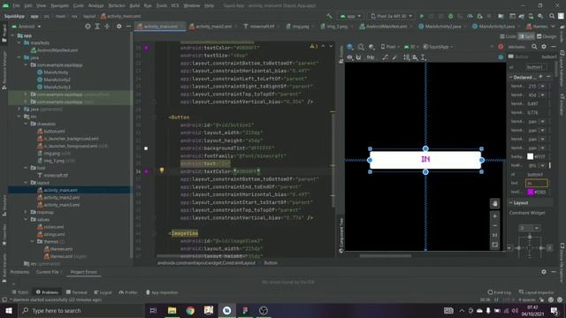Switch to MainActivity2.java editor tab
Screen dimensions: 566x318
coord(441,26)
